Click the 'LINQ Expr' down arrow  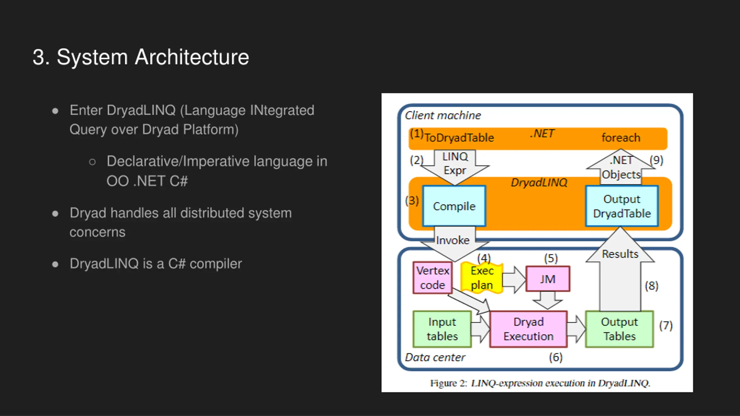[455, 167]
